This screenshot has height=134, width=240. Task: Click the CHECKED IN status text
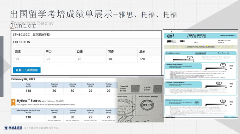21,42
